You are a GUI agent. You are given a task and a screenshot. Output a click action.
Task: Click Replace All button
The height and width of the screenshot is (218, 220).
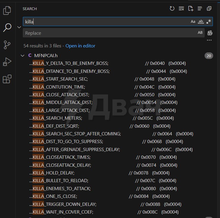[x=210, y=33]
